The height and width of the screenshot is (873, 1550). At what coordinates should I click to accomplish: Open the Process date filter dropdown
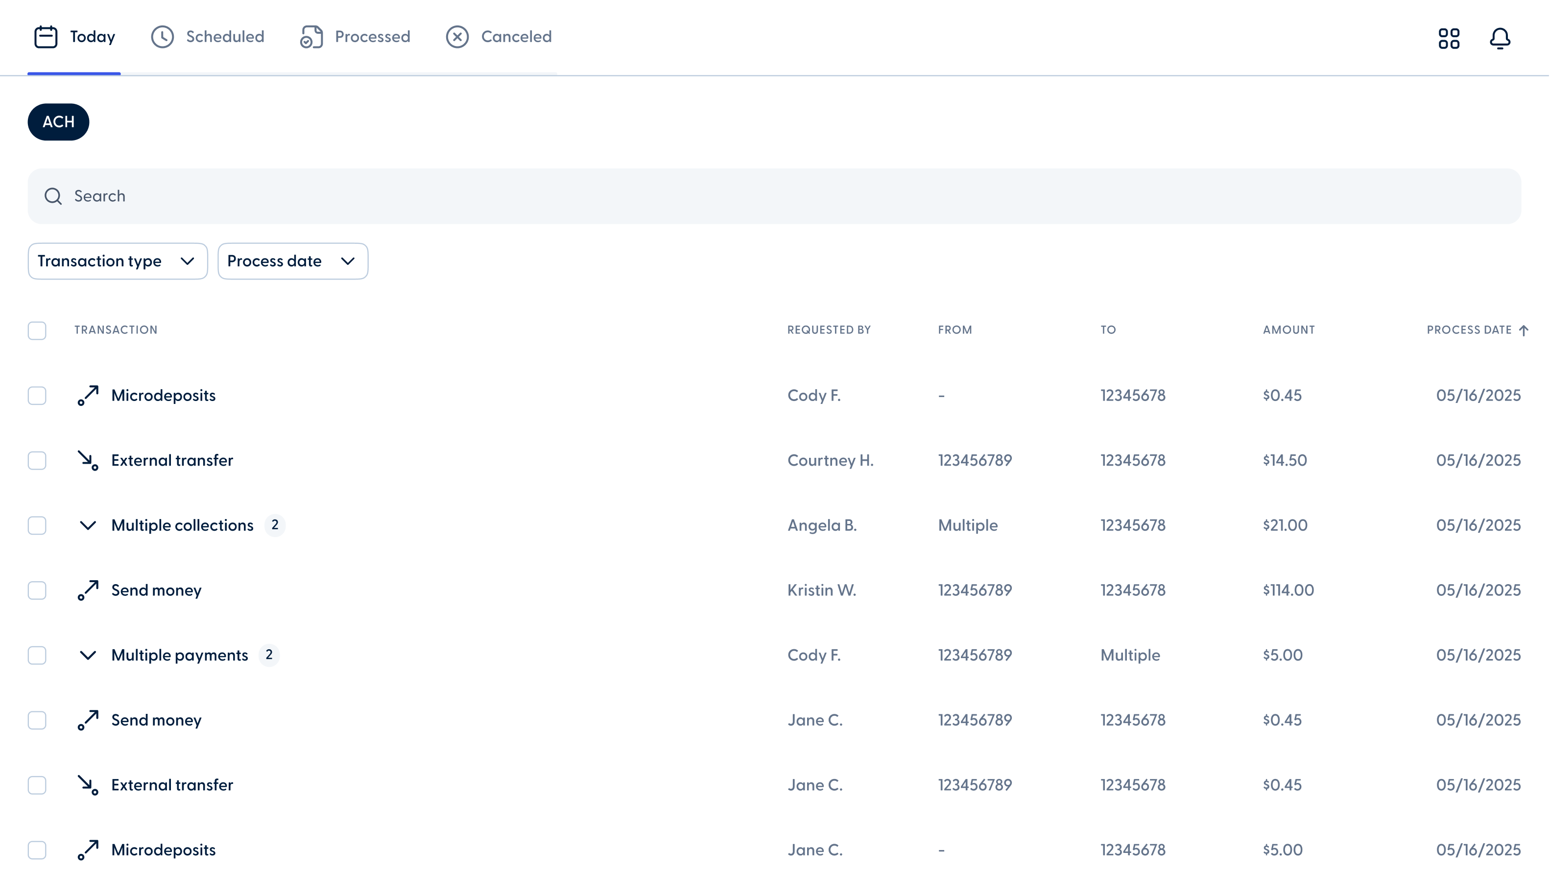tap(292, 261)
